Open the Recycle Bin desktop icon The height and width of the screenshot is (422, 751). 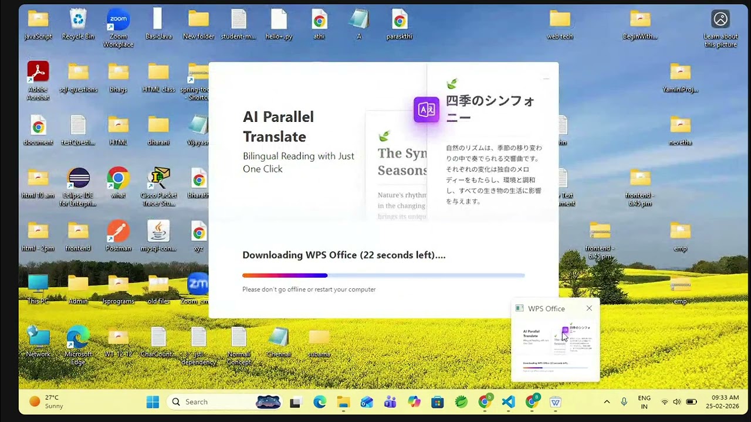click(x=78, y=25)
